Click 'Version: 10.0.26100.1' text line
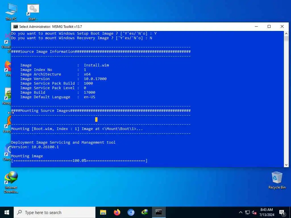The image size is (291, 218). click(x=35, y=147)
